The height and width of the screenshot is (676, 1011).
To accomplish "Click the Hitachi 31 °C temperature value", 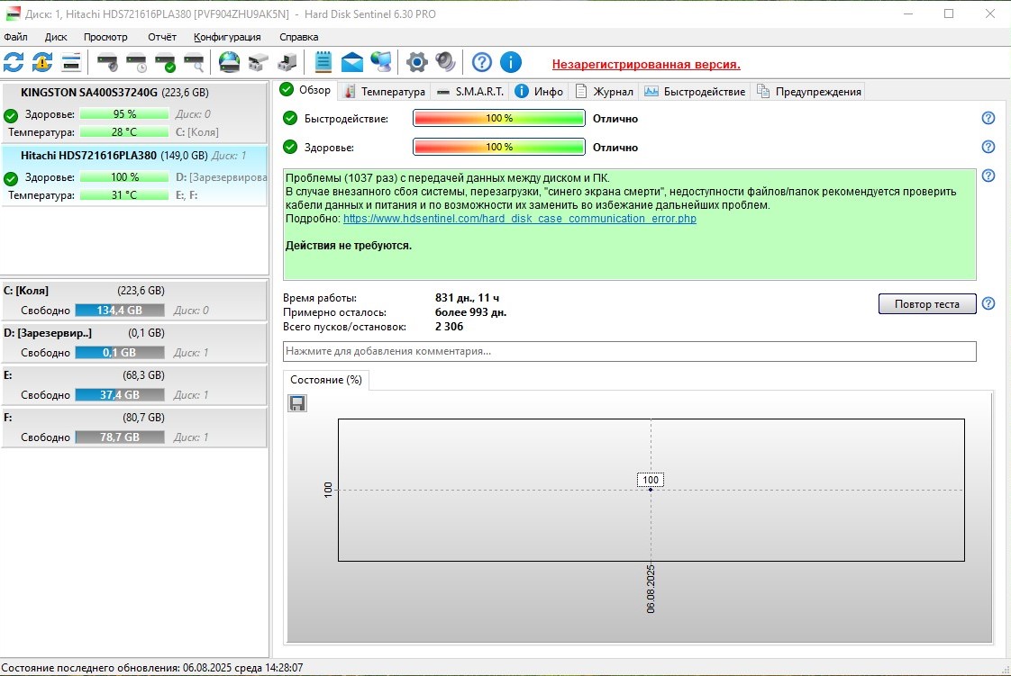I will point(124,195).
